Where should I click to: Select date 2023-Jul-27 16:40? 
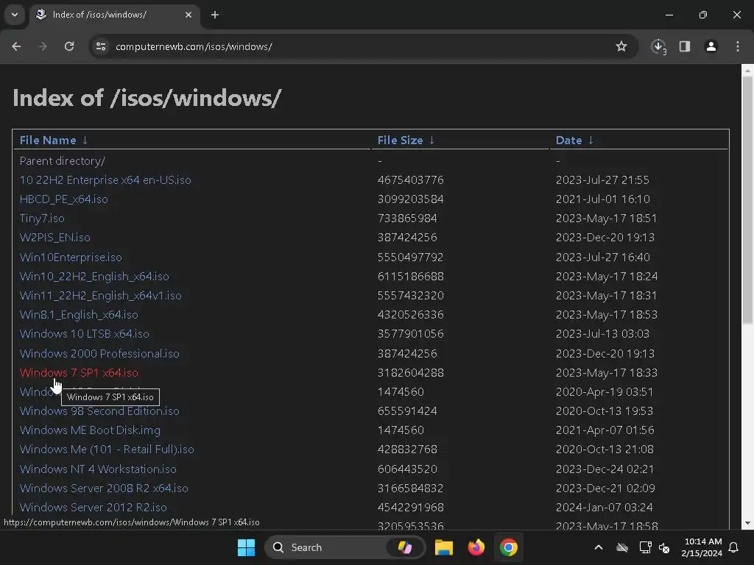tap(603, 257)
